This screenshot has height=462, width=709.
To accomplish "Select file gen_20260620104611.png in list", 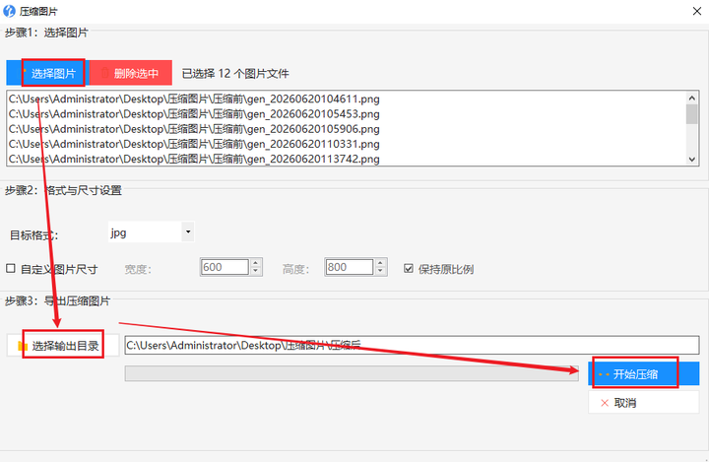I will [348, 99].
